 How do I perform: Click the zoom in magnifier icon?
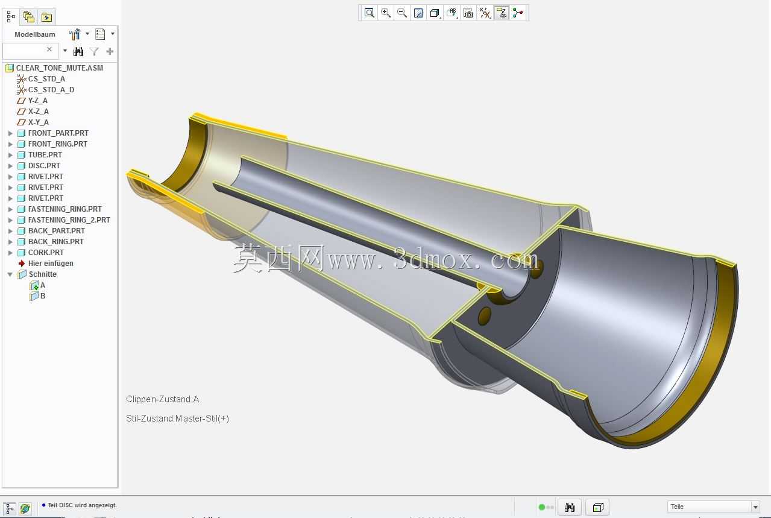tap(386, 13)
